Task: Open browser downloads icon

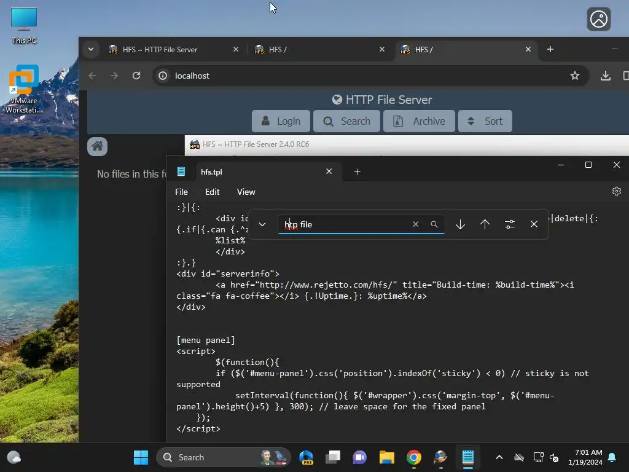Action: (606, 76)
